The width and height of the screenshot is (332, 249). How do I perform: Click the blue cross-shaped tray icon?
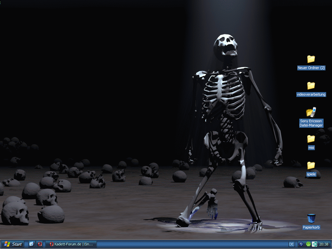click(x=301, y=244)
